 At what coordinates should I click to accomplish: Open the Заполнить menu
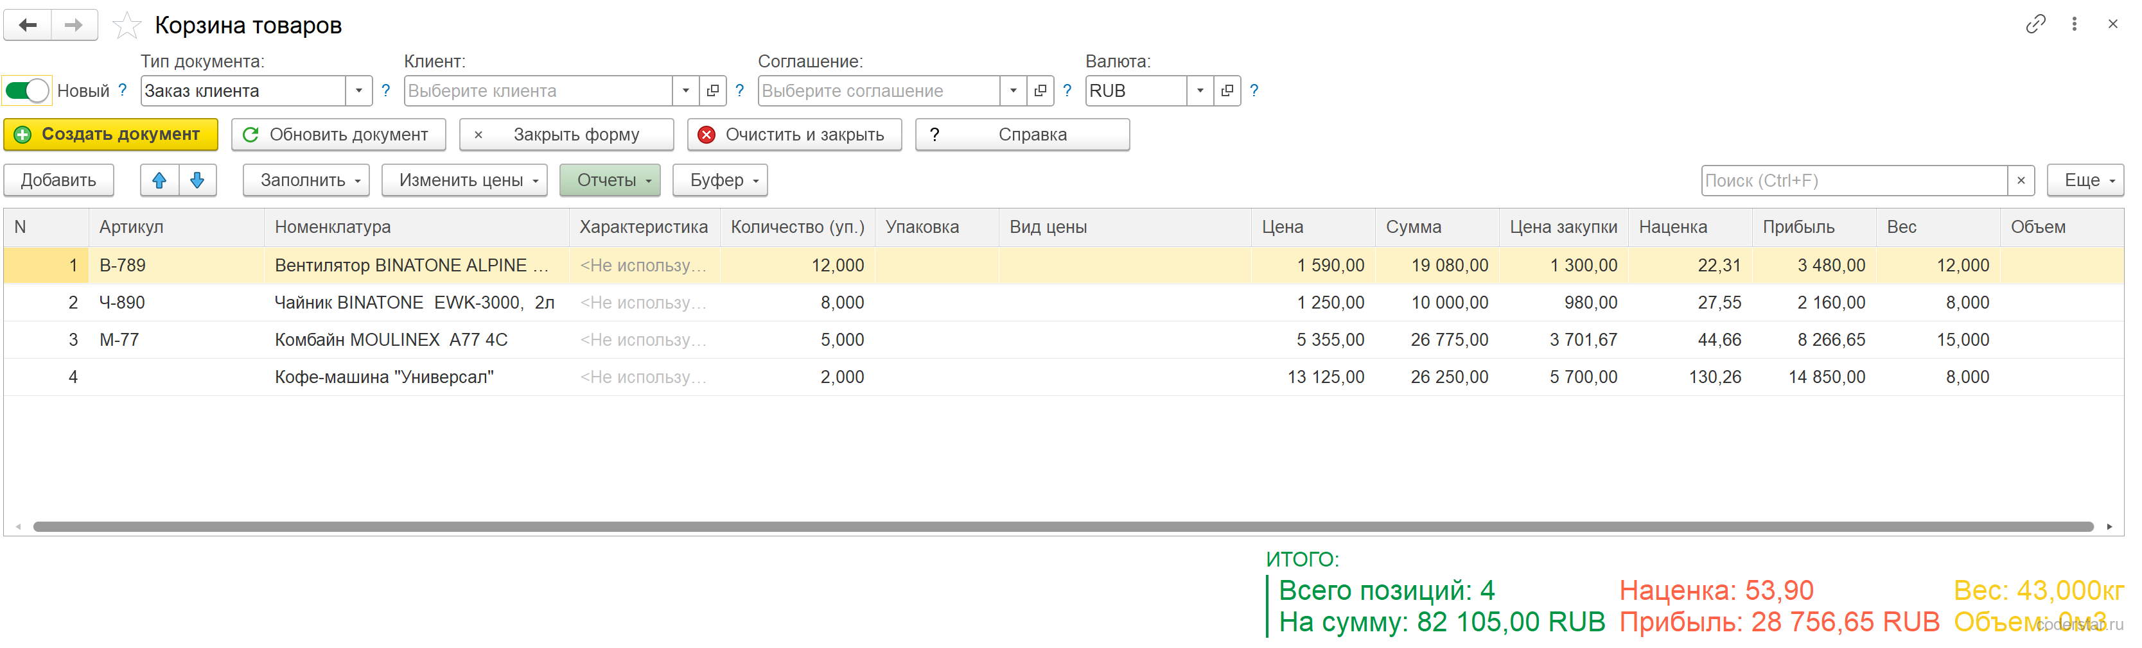coord(306,180)
